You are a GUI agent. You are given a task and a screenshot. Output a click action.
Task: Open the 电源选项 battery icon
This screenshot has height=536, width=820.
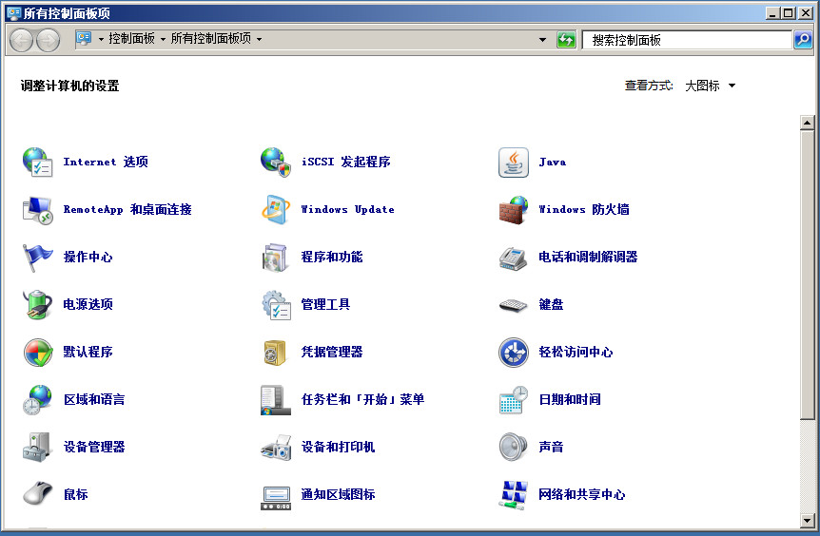pos(37,304)
